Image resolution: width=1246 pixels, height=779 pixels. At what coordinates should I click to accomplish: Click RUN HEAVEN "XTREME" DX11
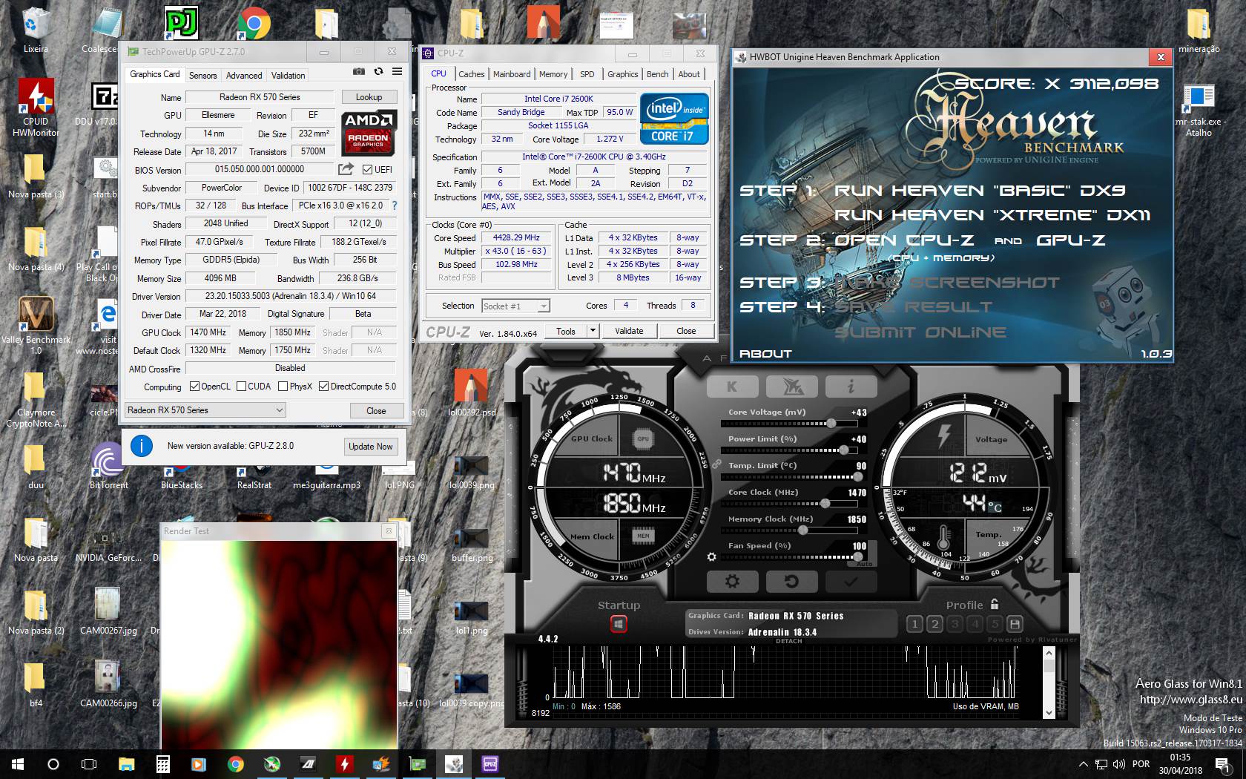(992, 215)
